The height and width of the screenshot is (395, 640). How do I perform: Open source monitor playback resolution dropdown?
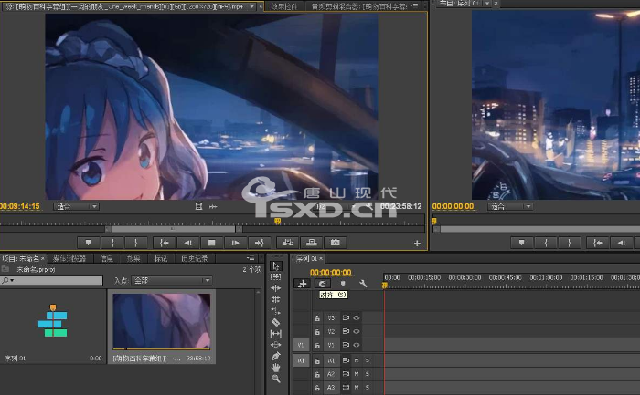click(337, 206)
